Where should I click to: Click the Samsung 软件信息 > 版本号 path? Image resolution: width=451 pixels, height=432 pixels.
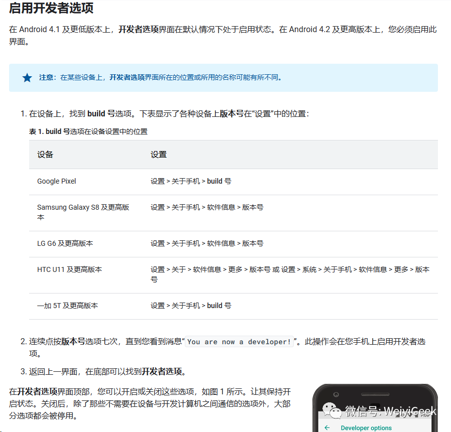[207, 207]
